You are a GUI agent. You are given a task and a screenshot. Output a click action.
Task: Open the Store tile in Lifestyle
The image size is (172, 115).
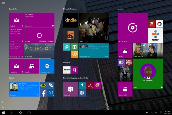pos(75,70)
